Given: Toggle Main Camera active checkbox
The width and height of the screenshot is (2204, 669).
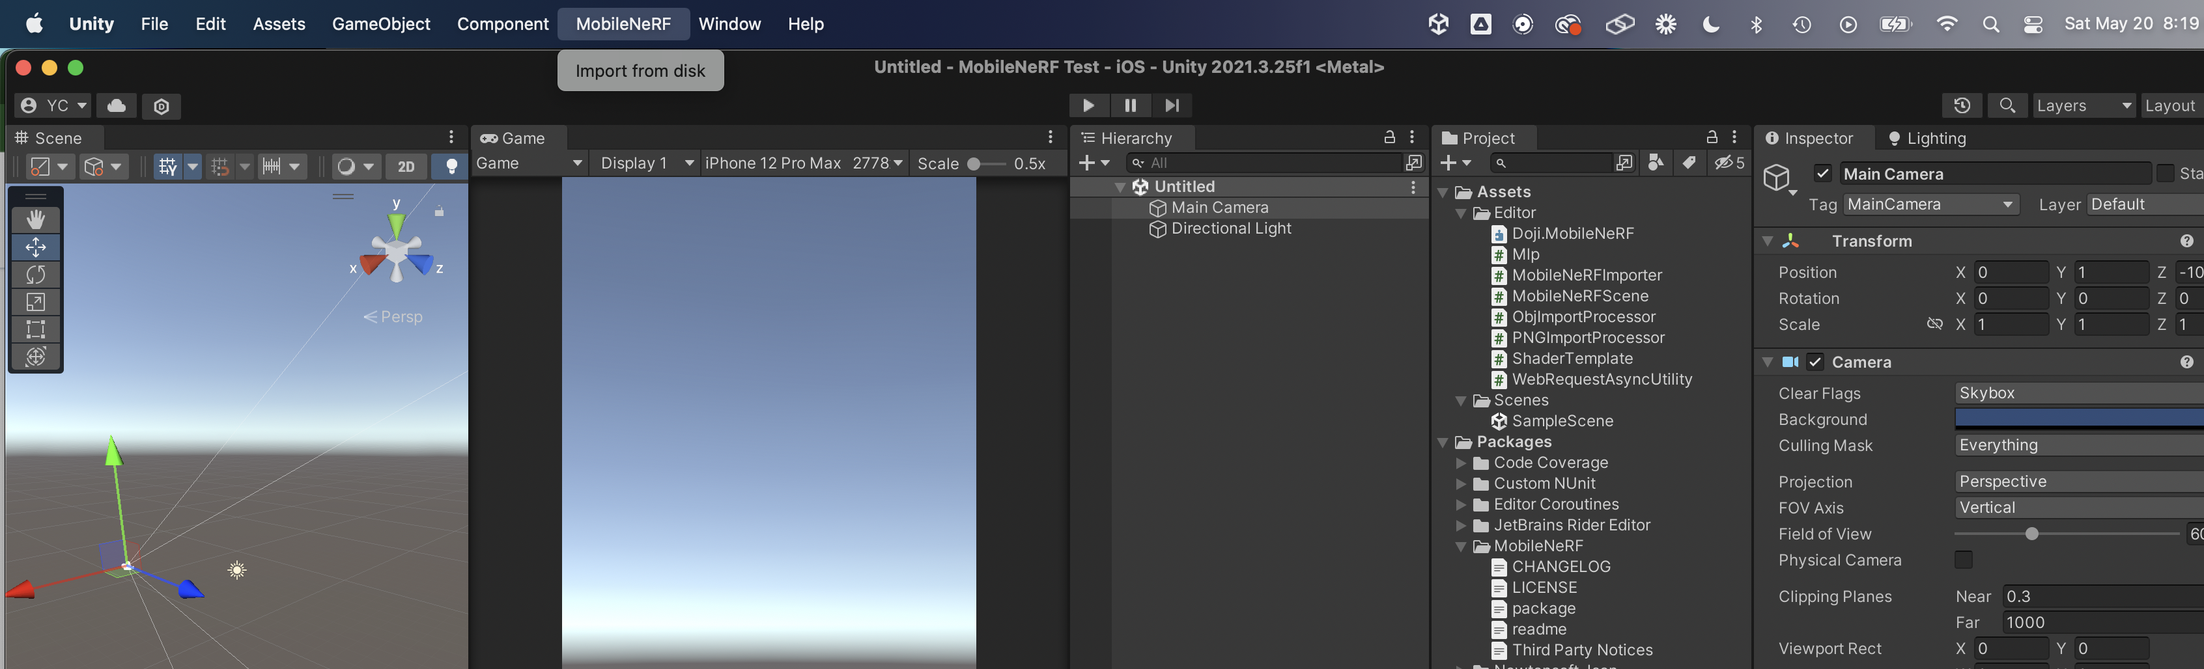Looking at the screenshot, I should click(x=1822, y=174).
